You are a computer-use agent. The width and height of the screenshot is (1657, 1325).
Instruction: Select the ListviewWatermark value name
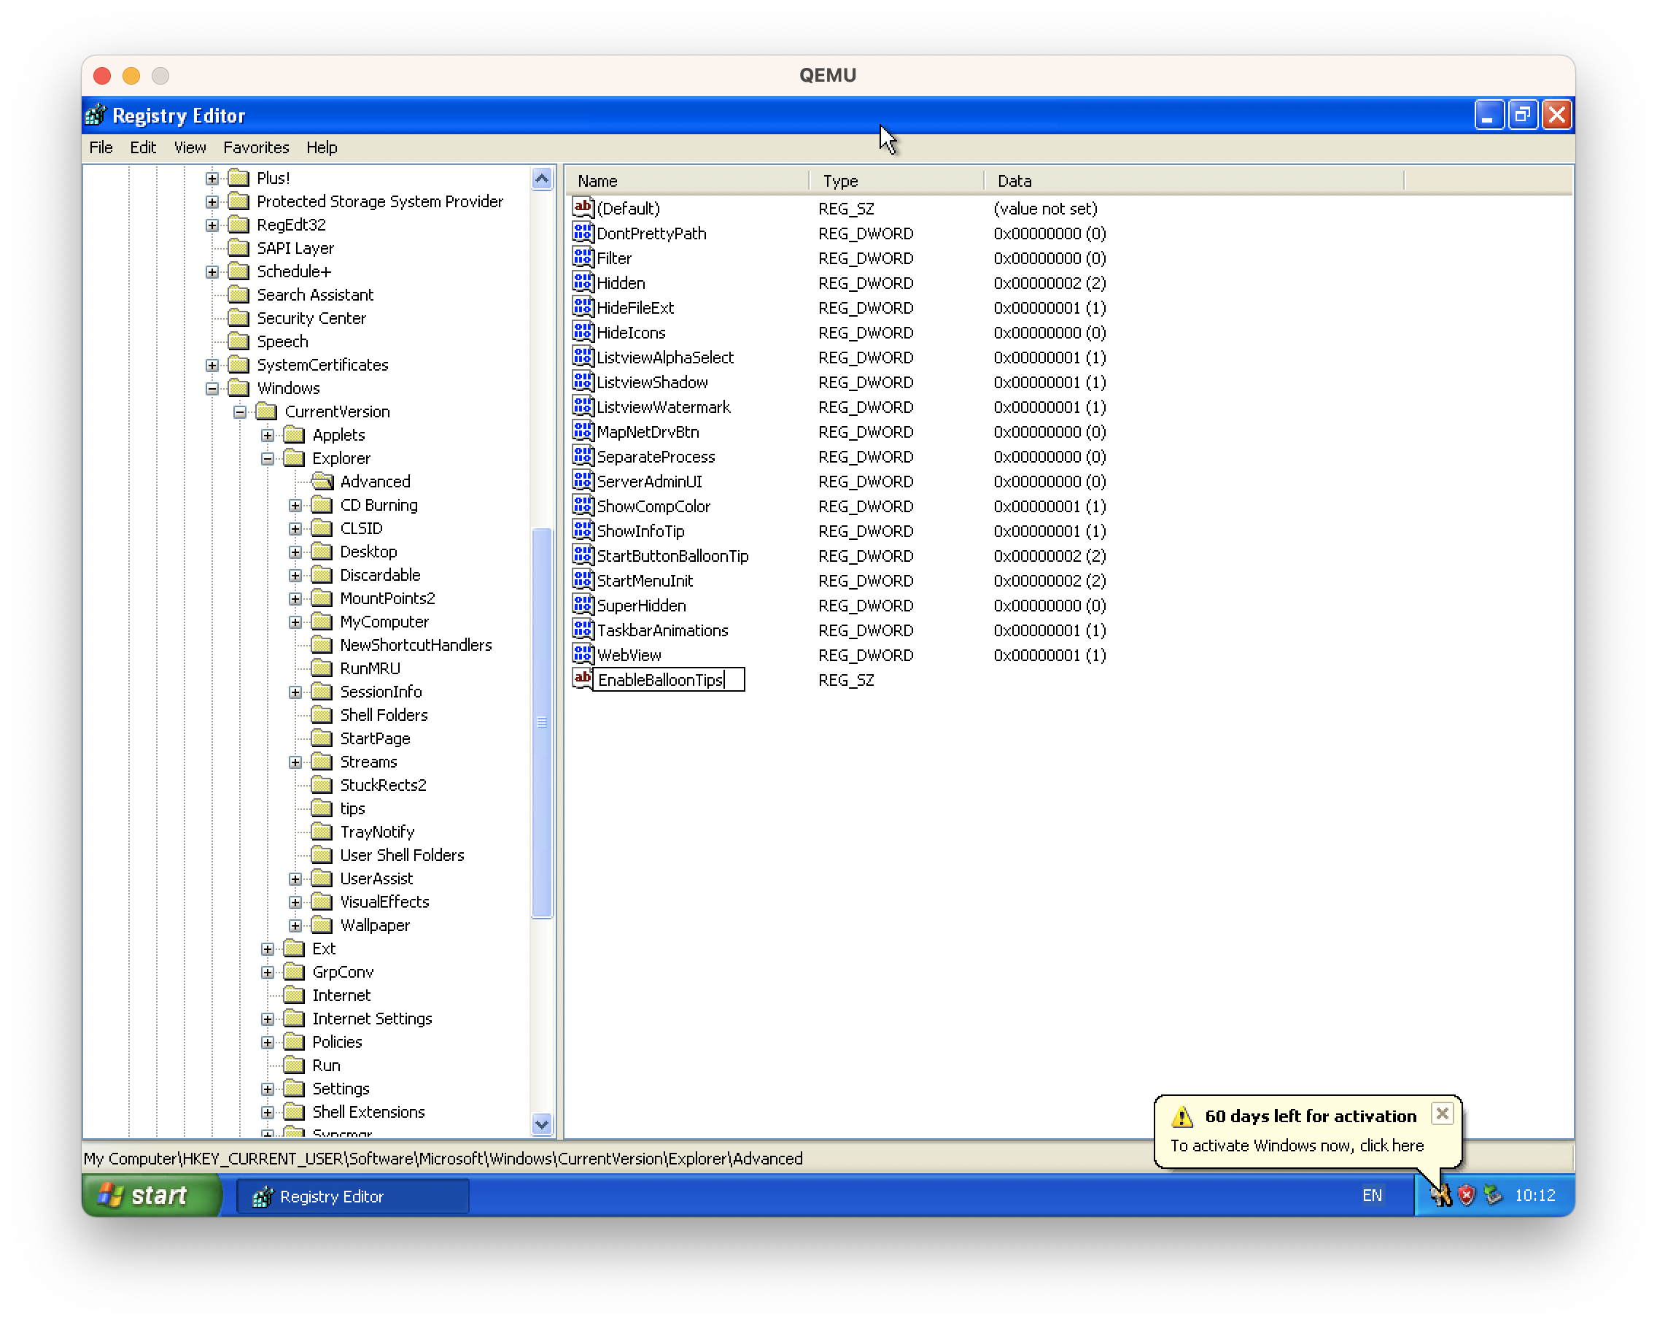tap(663, 407)
